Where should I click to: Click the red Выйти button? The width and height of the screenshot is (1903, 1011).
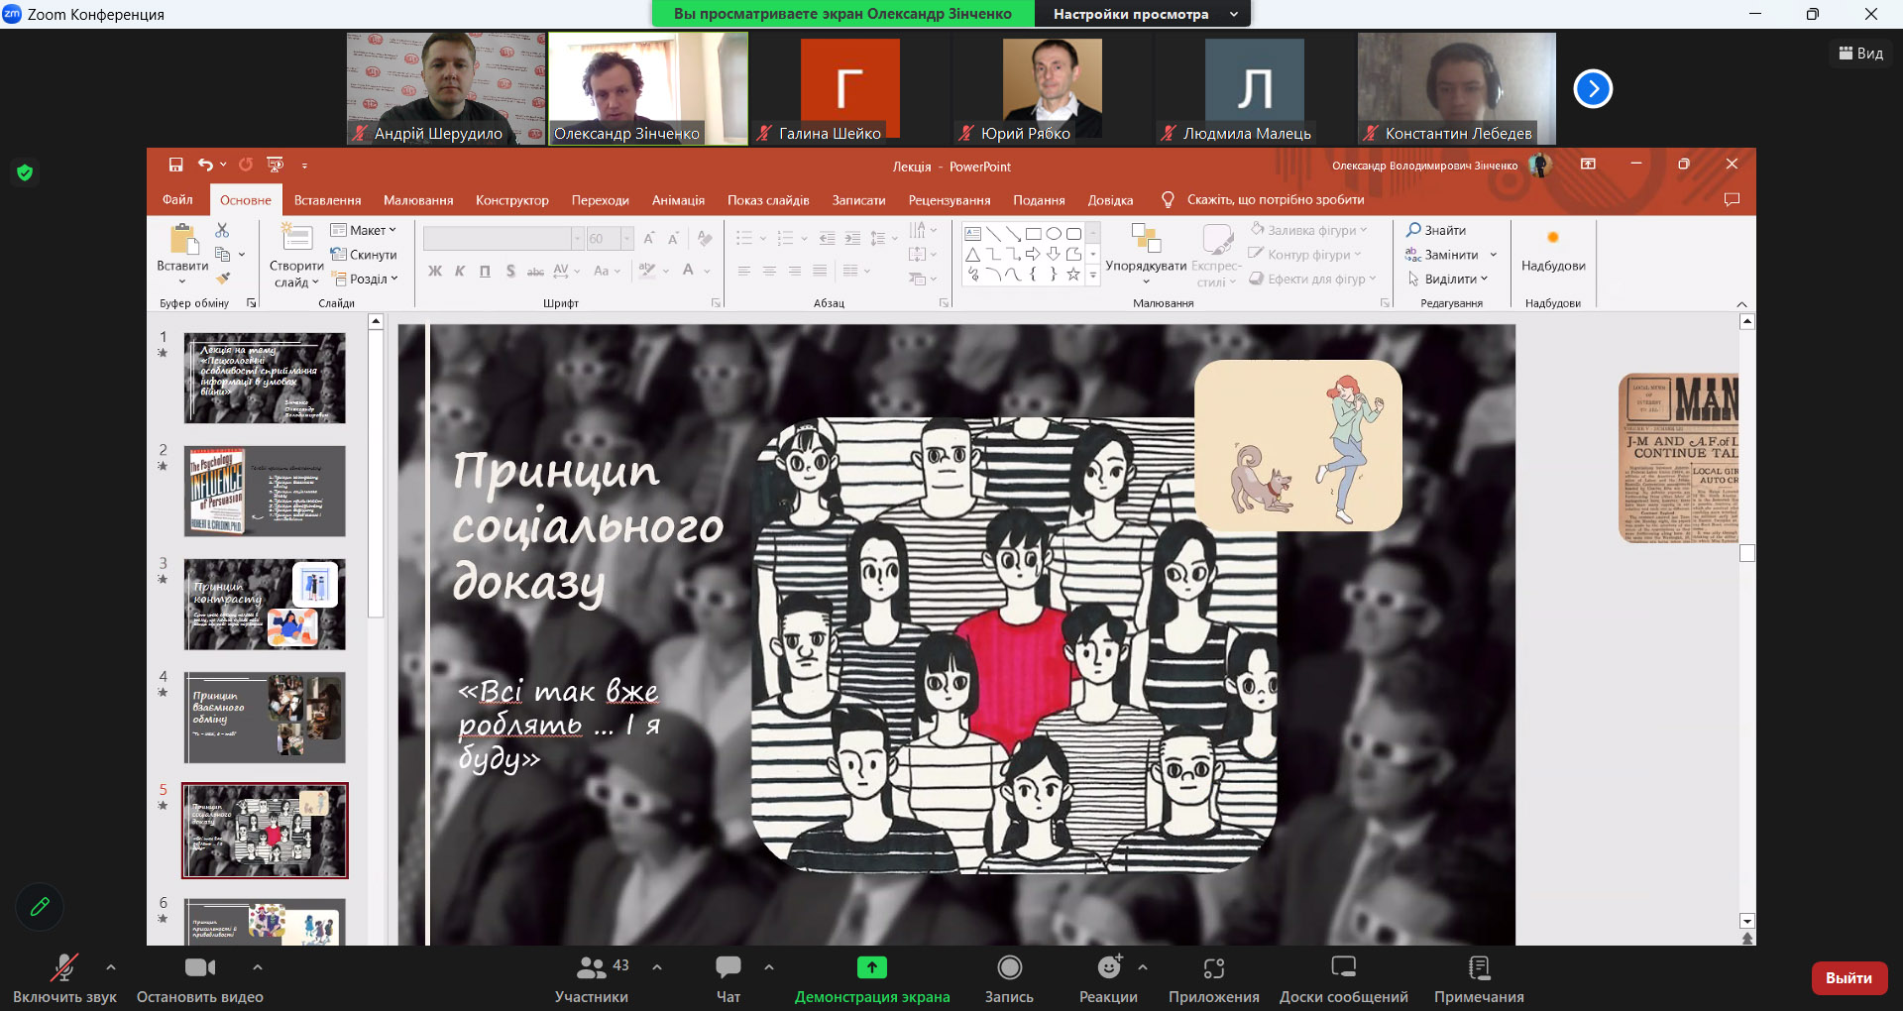coord(1848,978)
